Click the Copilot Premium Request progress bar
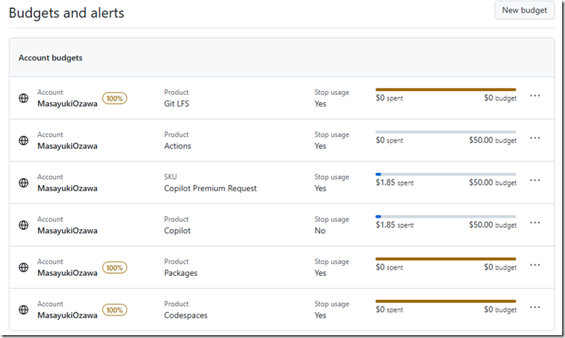The height and width of the screenshot is (338, 565). (446, 174)
